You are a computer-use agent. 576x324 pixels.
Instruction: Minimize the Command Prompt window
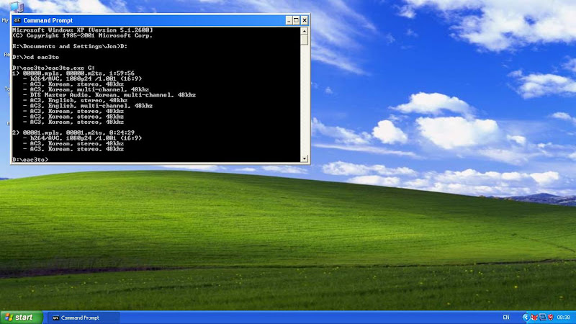coord(289,21)
